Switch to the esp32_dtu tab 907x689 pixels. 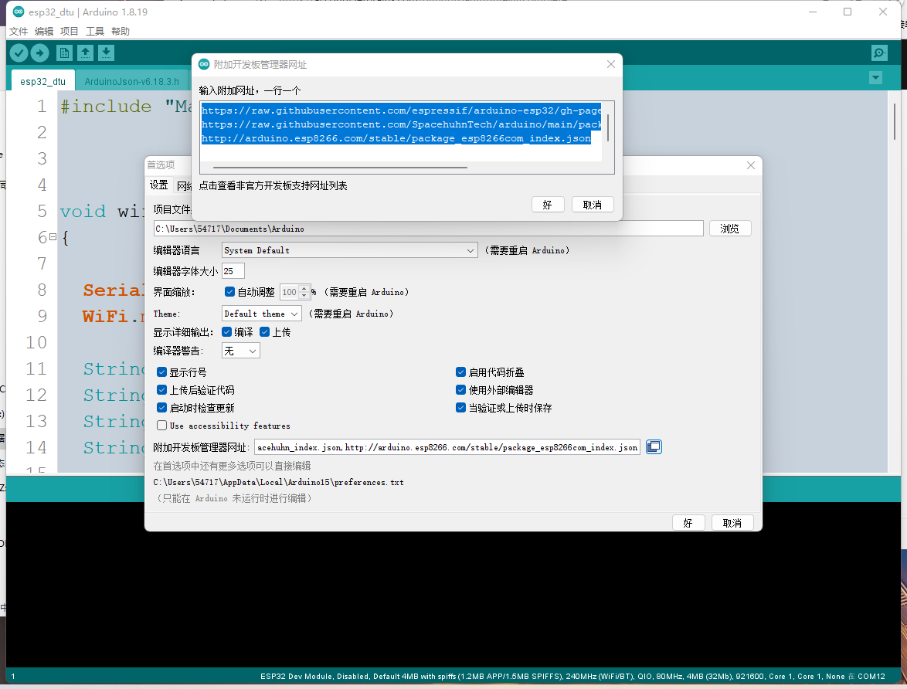42,82
